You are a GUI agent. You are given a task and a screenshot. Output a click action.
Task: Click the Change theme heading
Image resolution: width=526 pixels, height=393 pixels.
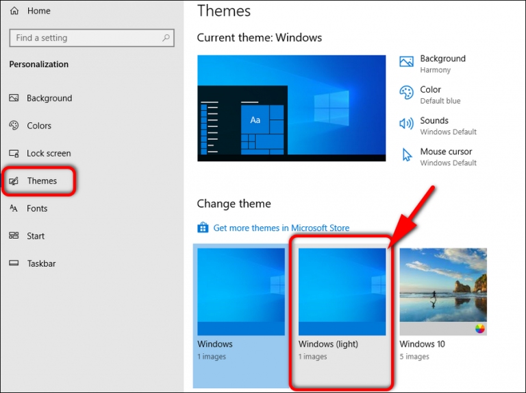click(234, 204)
